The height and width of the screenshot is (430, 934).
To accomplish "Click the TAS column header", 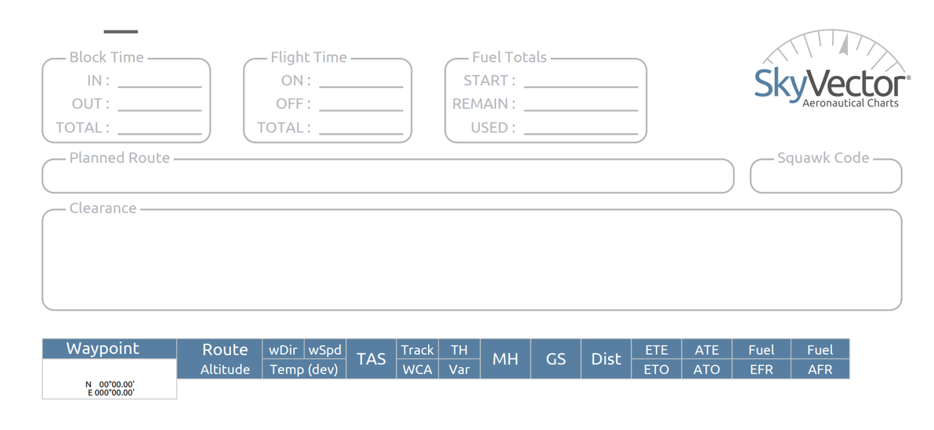I will [x=371, y=359].
